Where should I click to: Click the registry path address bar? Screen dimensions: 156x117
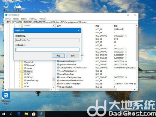tap(71, 22)
